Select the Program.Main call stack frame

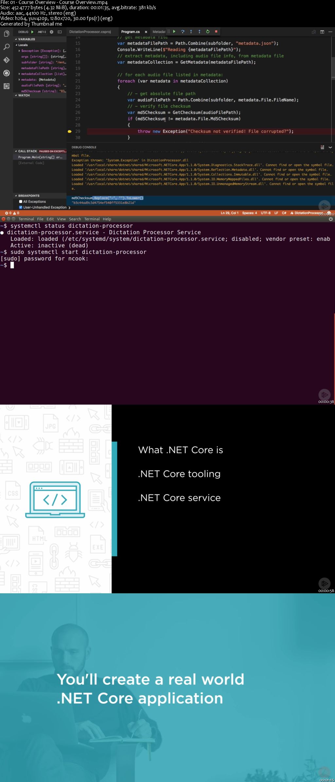tap(40, 157)
